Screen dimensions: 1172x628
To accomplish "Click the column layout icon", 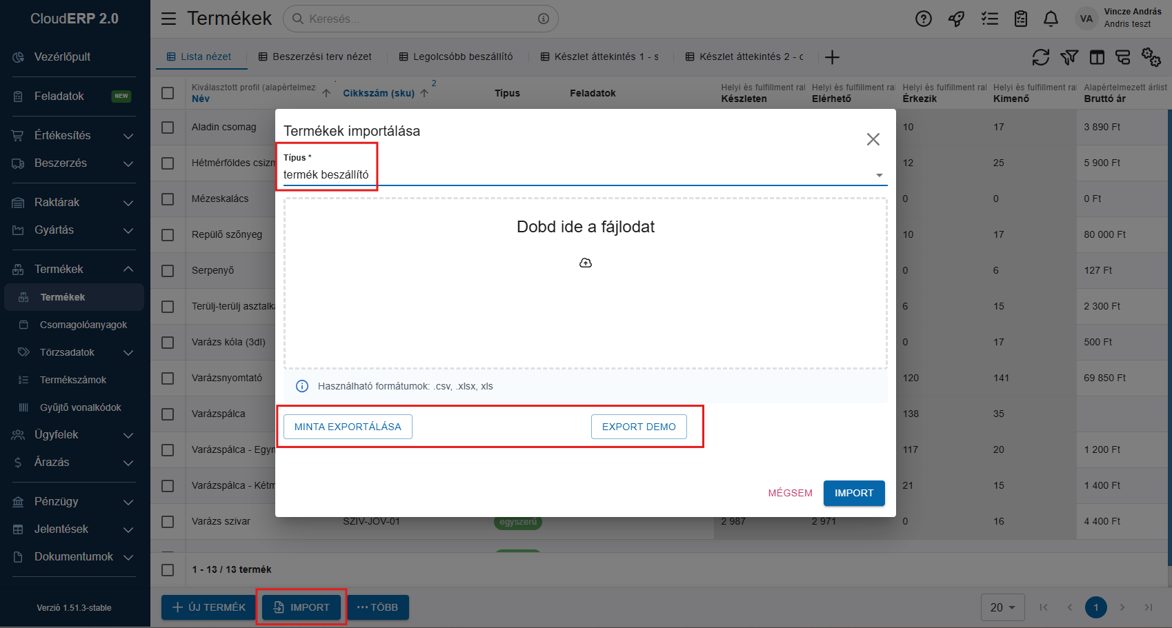I will [1097, 57].
